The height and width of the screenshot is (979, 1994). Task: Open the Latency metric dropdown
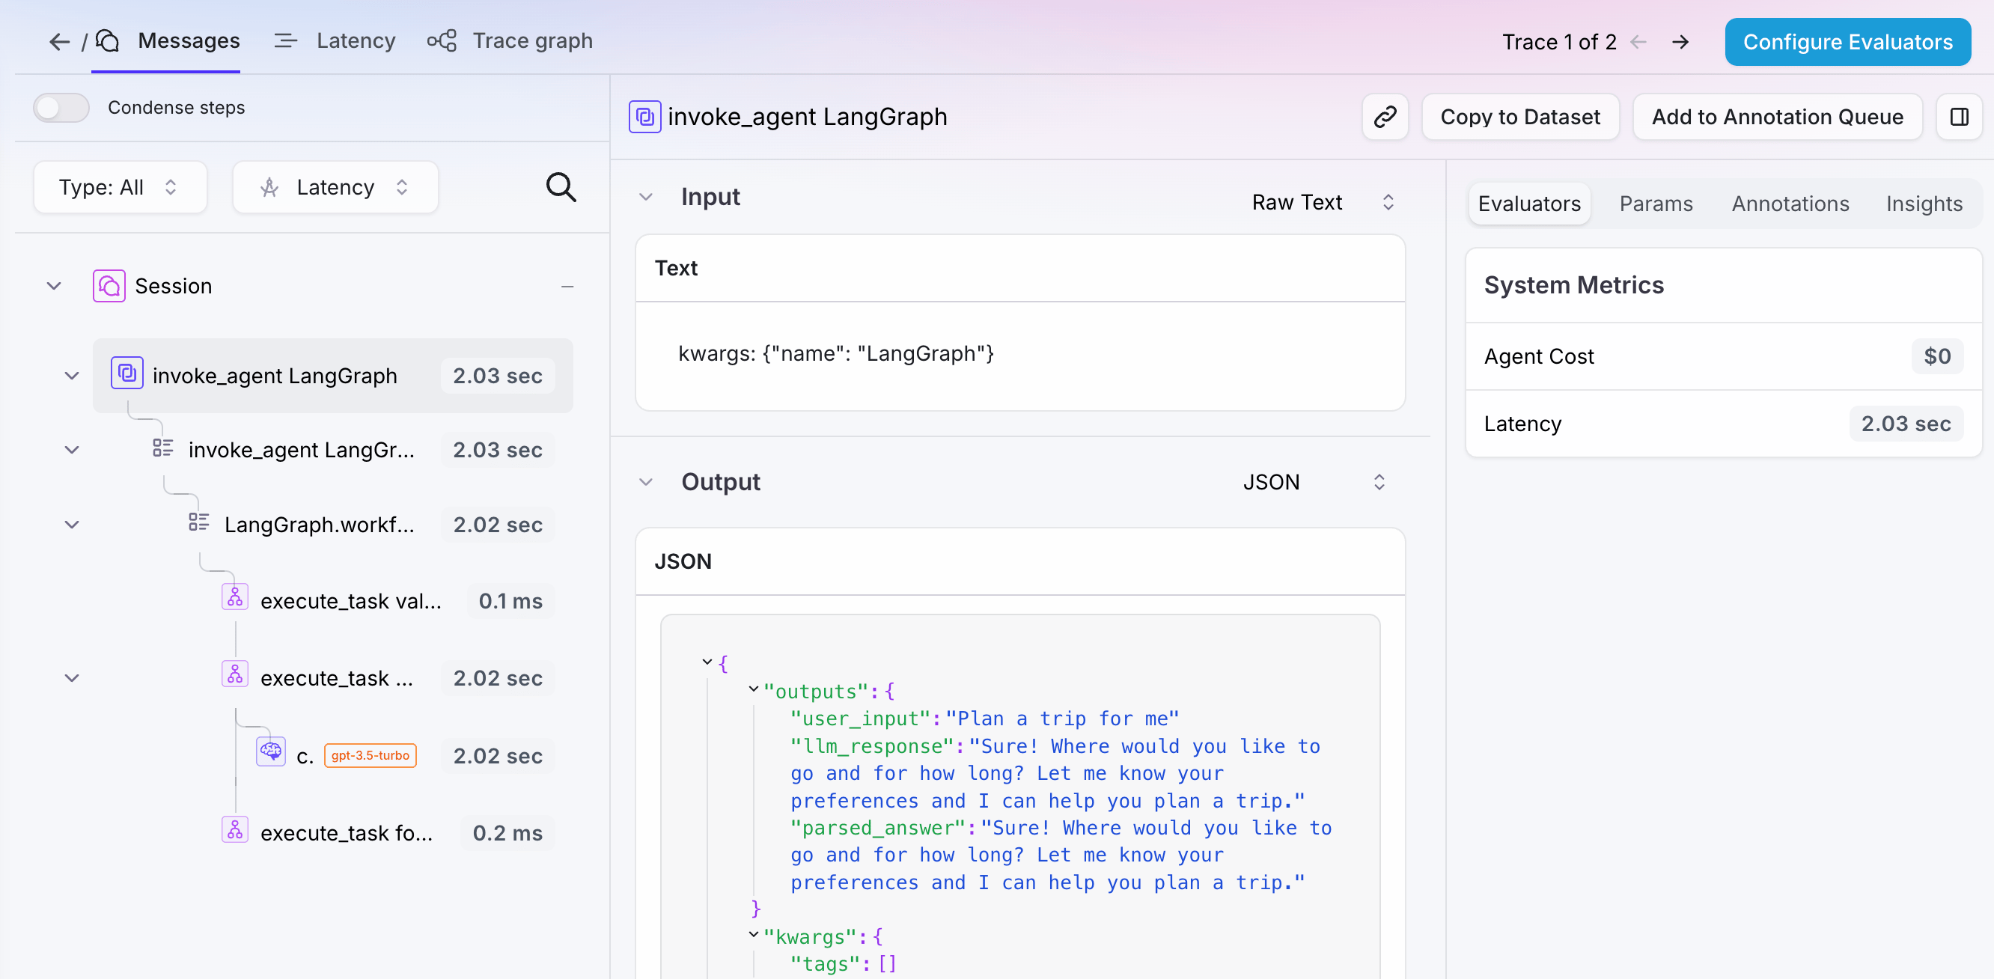pyautogui.click(x=335, y=187)
